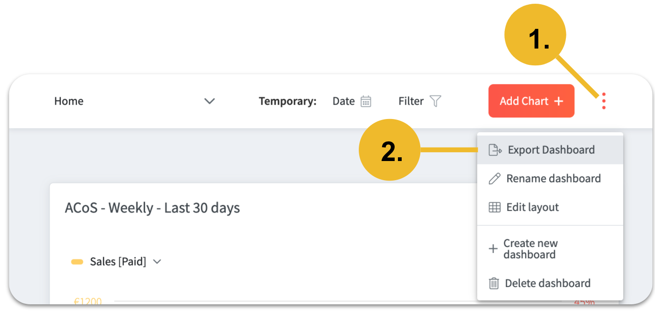
Task: Click the plus icon for Create new dashboard
Action: [x=493, y=249]
